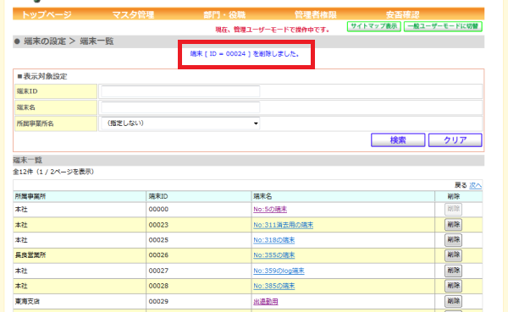Delete terminal 00029 with 削除 button
Screen dimensions: 508x312
tap(453, 301)
